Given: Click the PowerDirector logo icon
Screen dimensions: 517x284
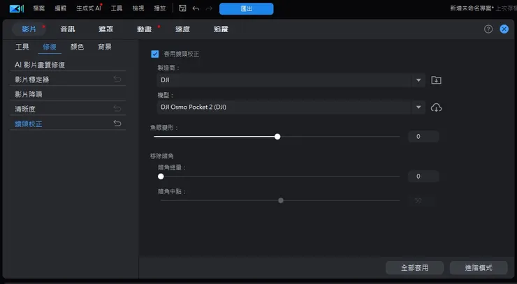Looking at the screenshot, I should tap(17, 8).
